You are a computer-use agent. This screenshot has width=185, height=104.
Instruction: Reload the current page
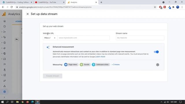click(x=12, y=7)
